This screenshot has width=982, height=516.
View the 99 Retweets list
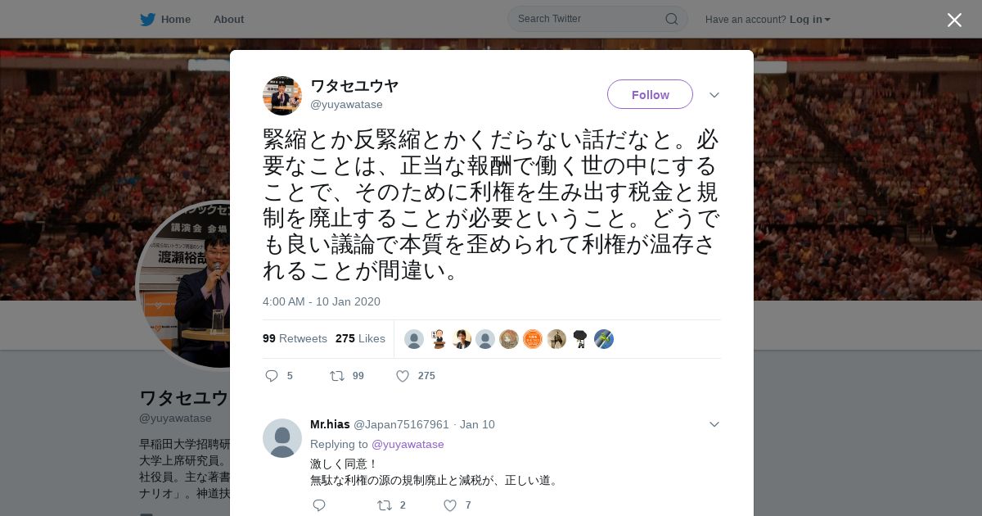295,338
